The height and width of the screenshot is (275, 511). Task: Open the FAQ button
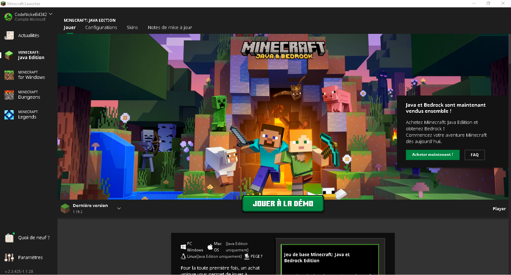pos(475,155)
